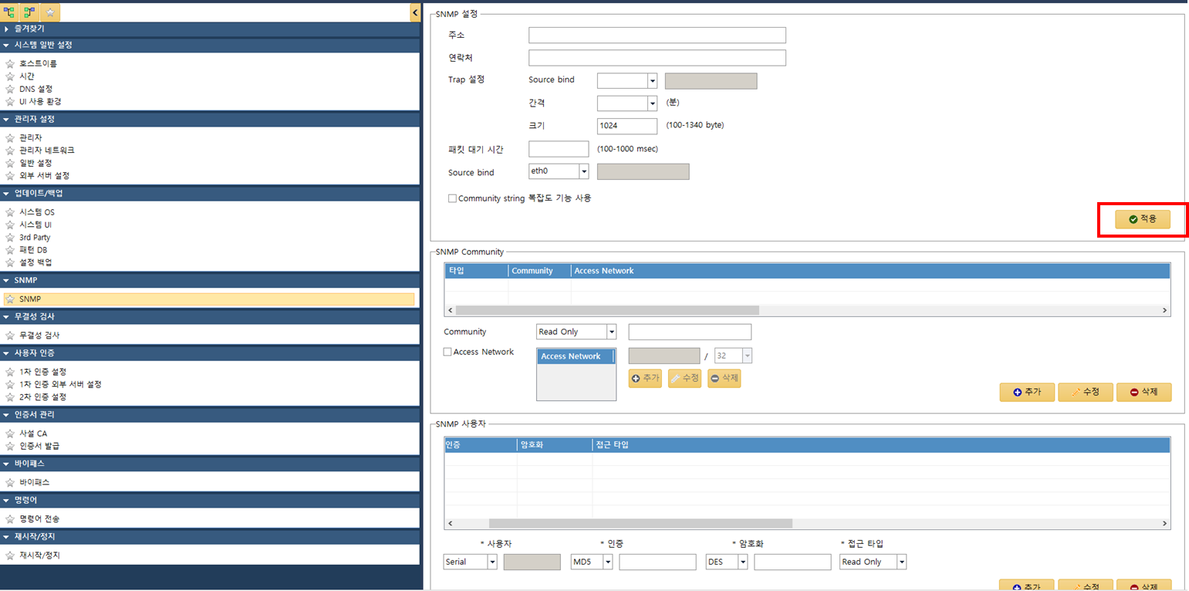This screenshot has width=1189, height=591.
Task: Click the star icon beside UI 사용 환경
Action: coord(10,102)
